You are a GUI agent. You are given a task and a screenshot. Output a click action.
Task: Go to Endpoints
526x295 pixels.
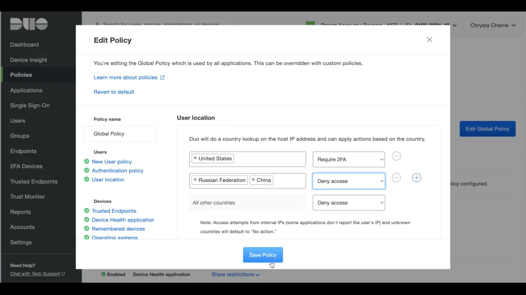23,151
